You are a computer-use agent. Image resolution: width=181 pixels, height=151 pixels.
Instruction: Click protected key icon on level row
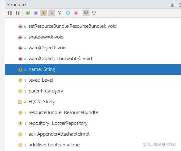pos(25,80)
